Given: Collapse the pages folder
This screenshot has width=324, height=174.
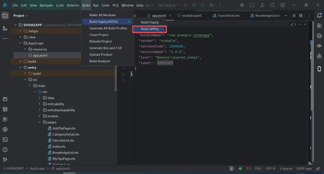Looking at the screenshot, I should (40, 122).
